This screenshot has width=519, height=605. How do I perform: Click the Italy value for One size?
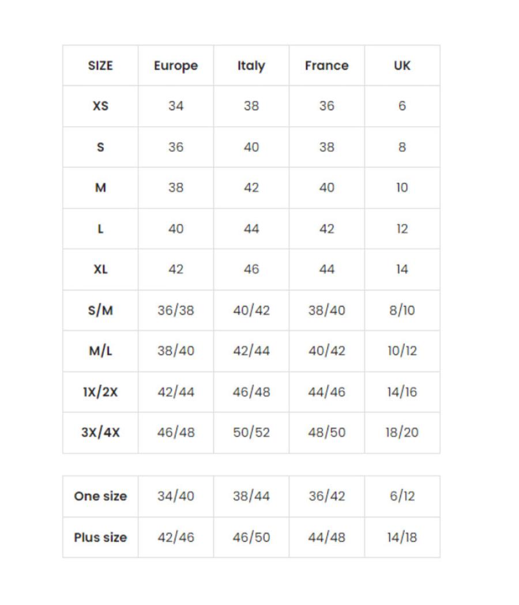click(x=251, y=496)
